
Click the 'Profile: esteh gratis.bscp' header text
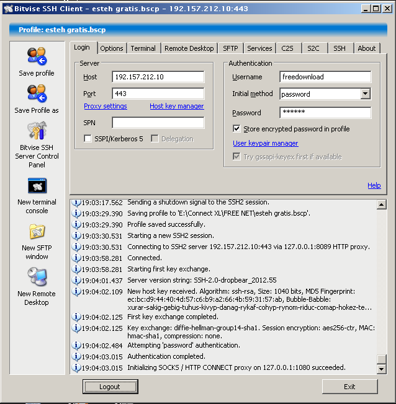[62, 30]
